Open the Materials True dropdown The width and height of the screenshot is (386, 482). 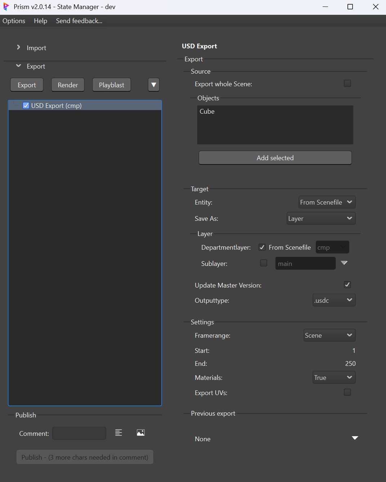[334, 377]
